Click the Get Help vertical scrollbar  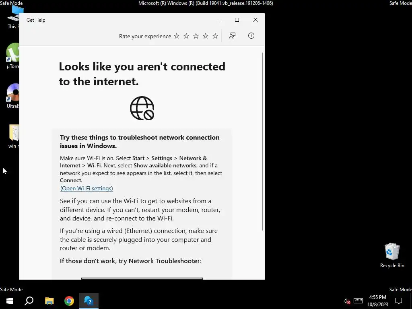(x=263, y=141)
